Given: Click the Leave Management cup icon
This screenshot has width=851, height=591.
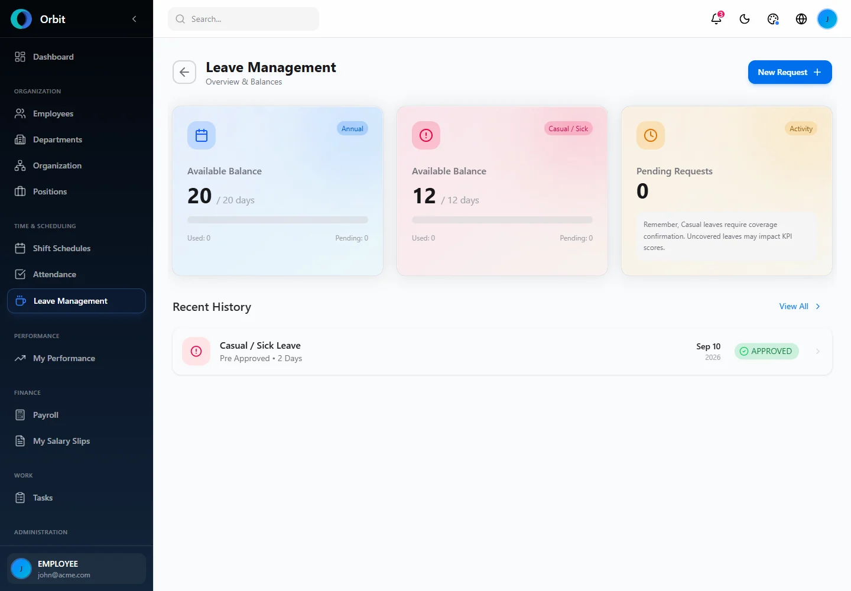Looking at the screenshot, I should point(21,301).
